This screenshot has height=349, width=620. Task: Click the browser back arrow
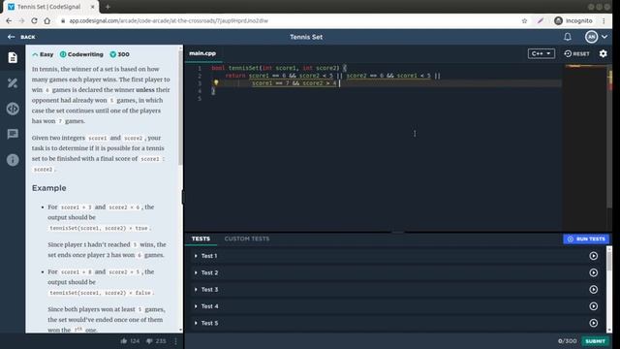click(x=9, y=21)
